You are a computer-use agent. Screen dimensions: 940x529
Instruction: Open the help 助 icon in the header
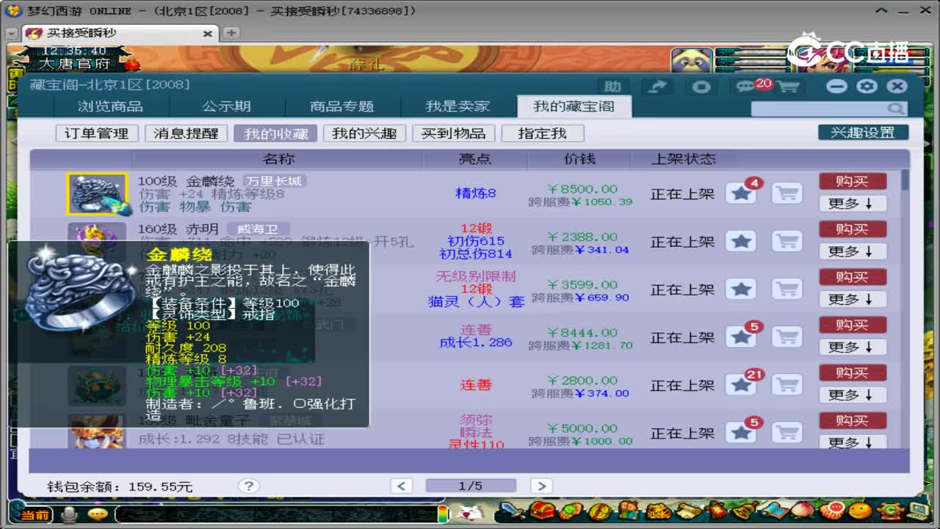(x=612, y=87)
